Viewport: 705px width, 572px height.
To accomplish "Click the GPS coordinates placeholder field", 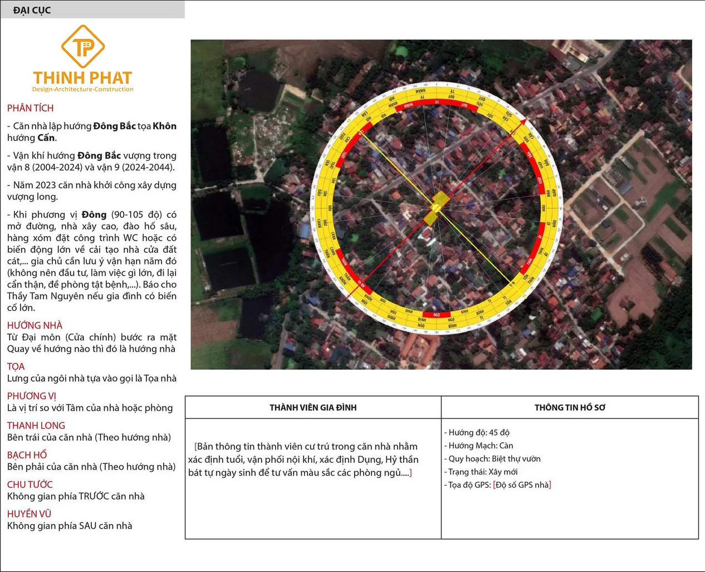I will 522,485.
